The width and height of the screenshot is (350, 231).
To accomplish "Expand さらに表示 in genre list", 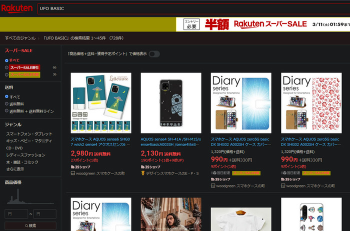I will pos(15,169).
